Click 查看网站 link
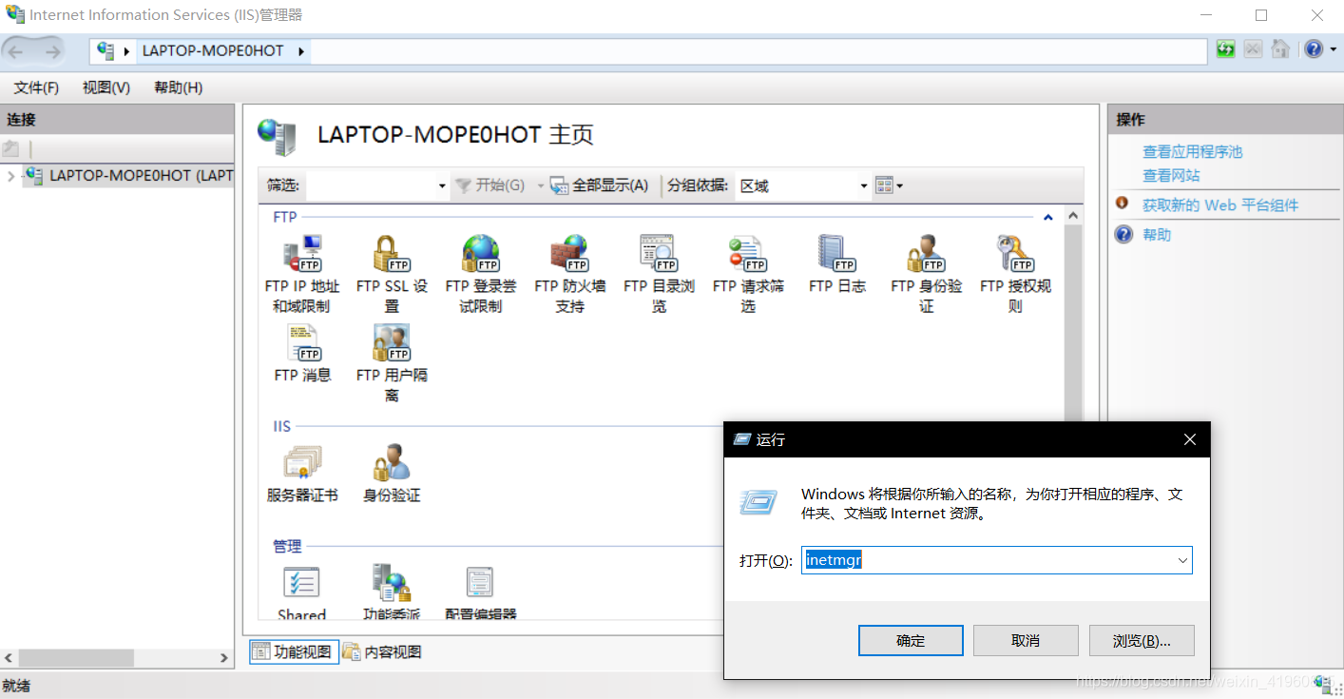The image size is (1344, 699). pos(1171,175)
